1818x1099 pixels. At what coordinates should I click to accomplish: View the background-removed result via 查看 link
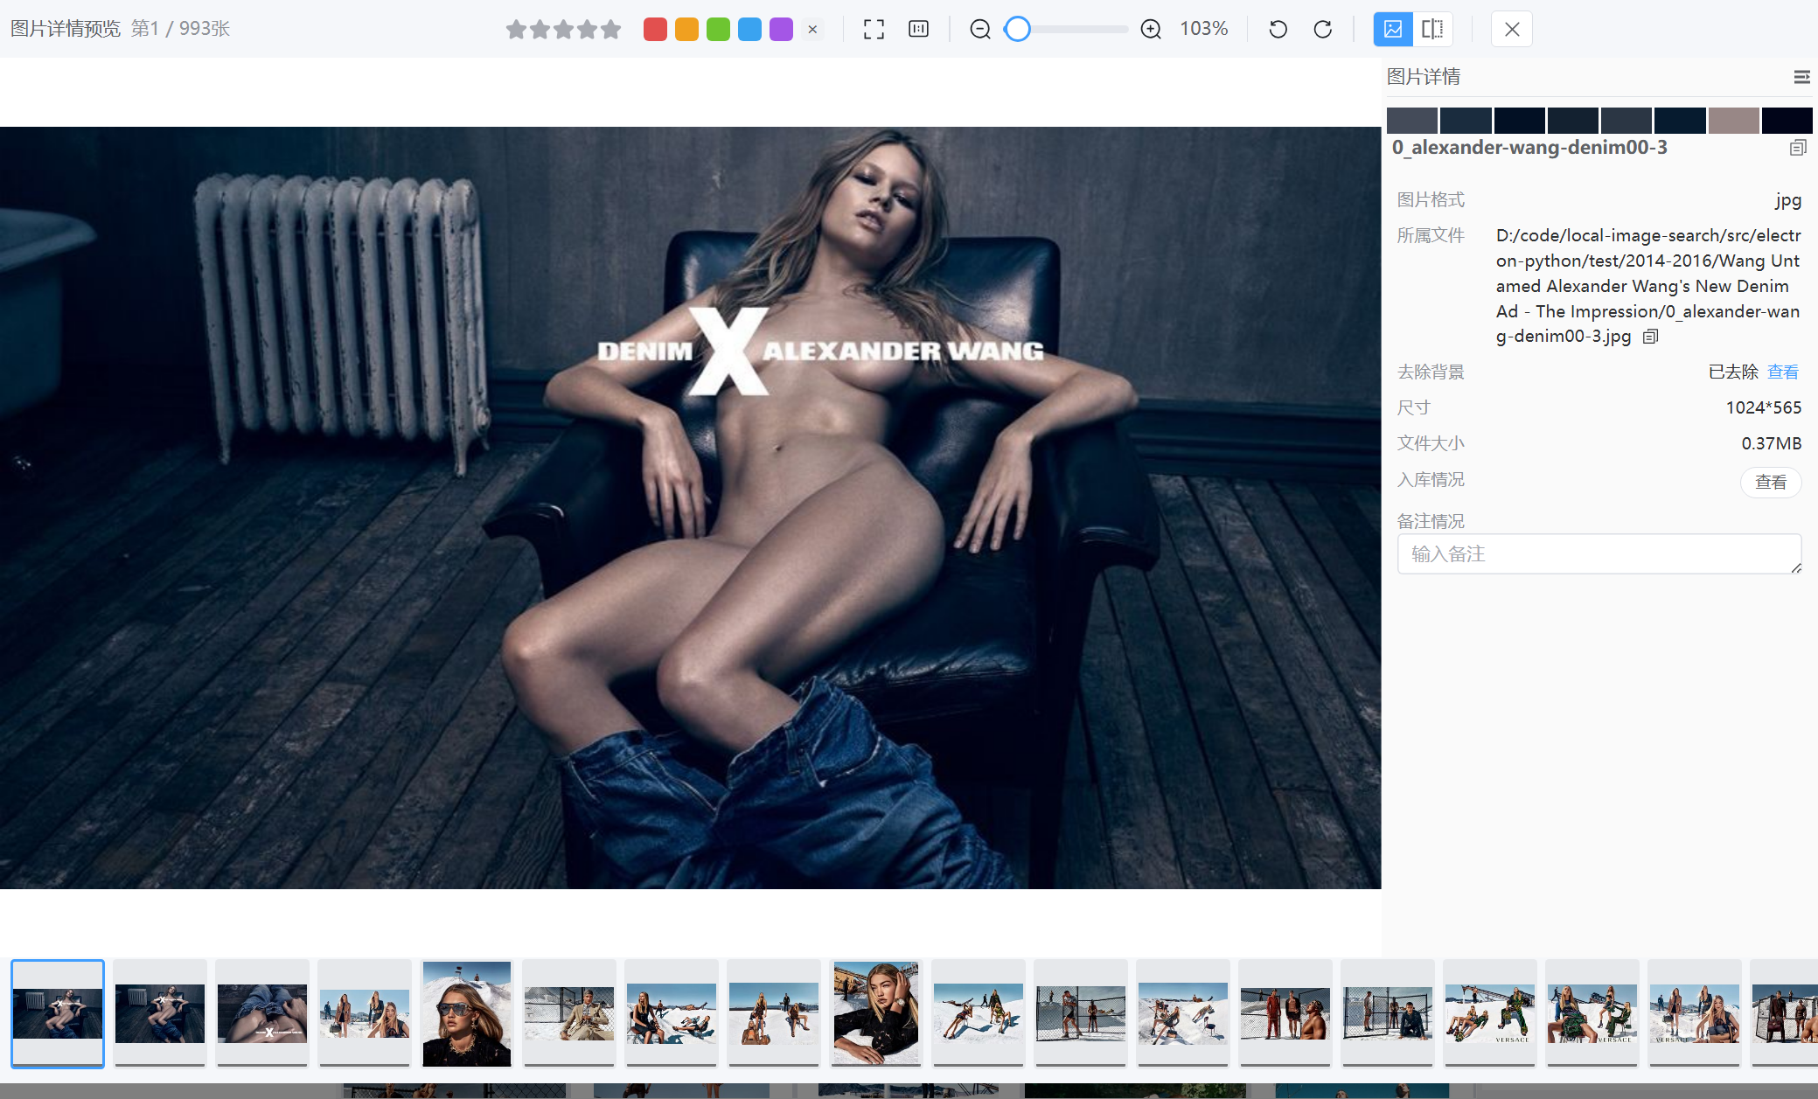point(1782,372)
